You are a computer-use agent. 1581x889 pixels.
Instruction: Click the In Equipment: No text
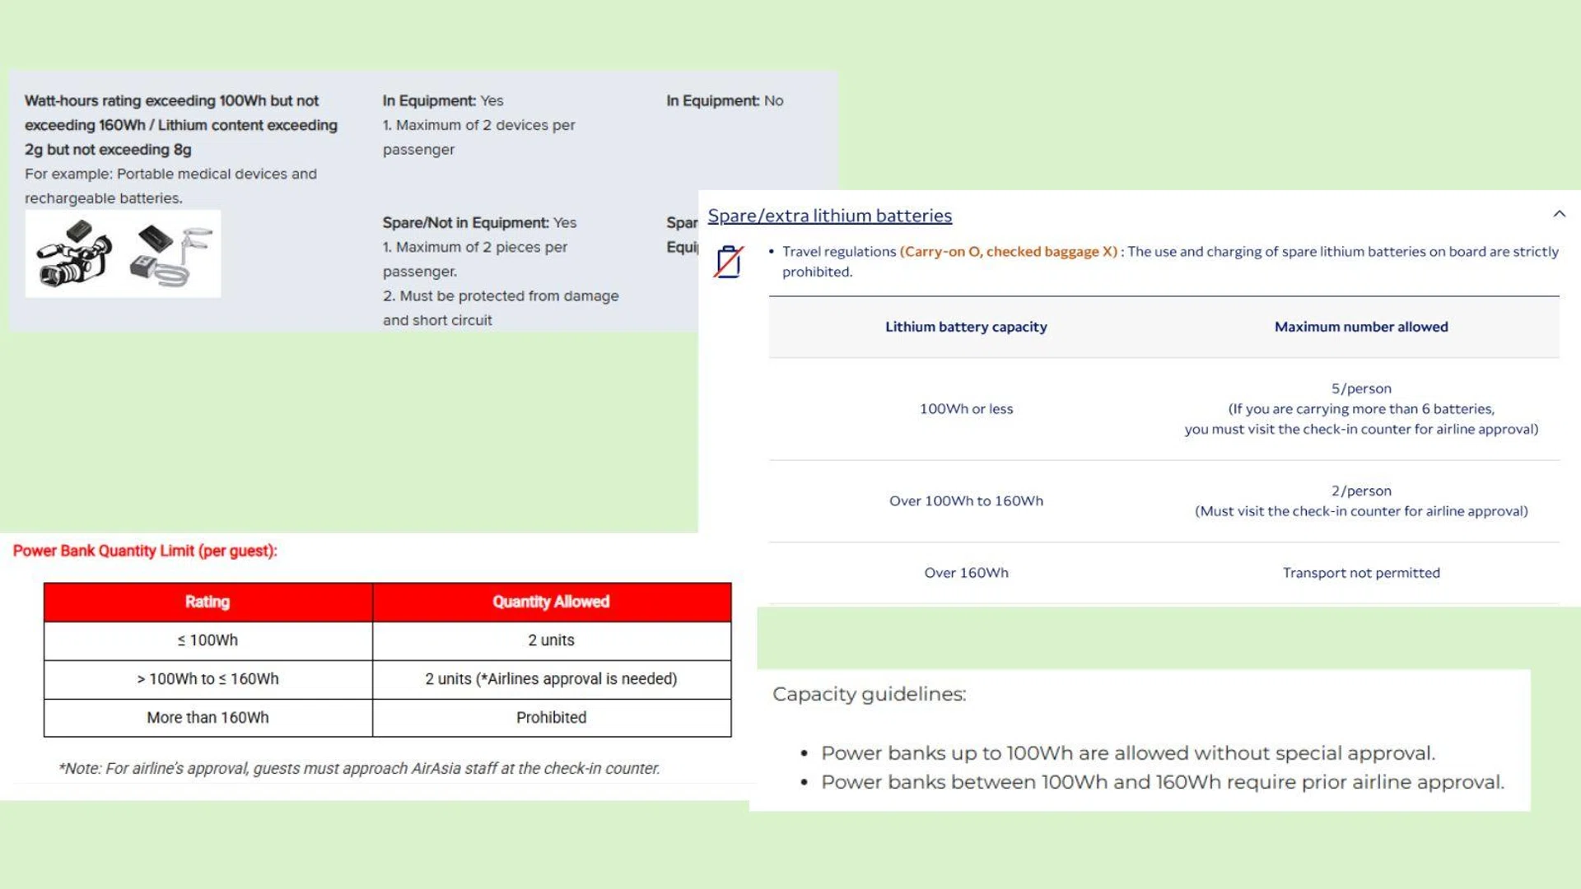tap(725, 100)
